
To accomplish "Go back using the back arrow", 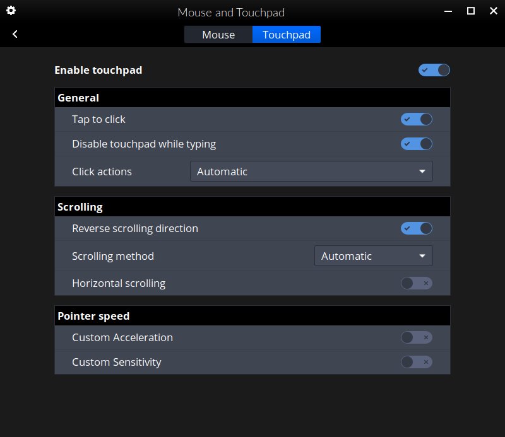I will [x=15, y=34].
